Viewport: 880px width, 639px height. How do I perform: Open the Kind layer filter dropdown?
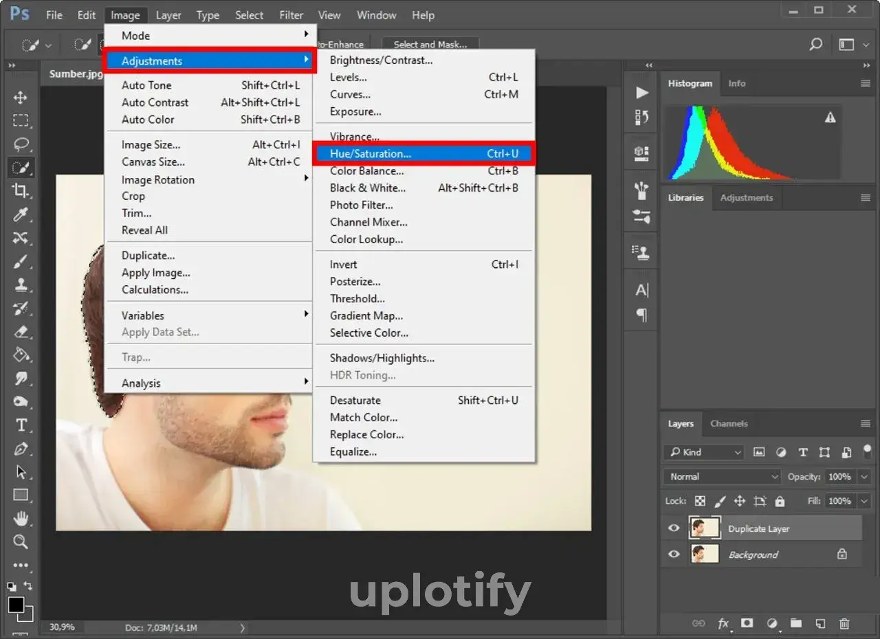(704, 452)
